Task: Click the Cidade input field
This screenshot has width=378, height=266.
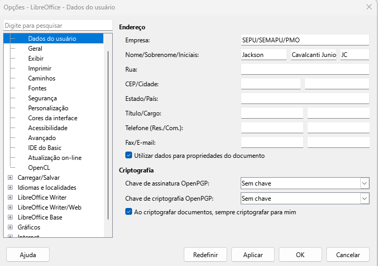Action: tap(337, 84)
